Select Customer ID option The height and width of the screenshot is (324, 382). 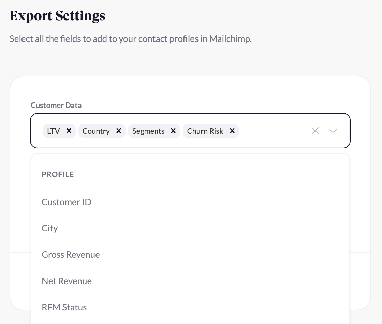click(190, 202)
